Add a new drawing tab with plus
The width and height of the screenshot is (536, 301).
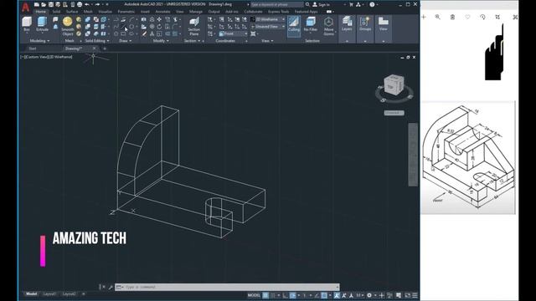105,48
